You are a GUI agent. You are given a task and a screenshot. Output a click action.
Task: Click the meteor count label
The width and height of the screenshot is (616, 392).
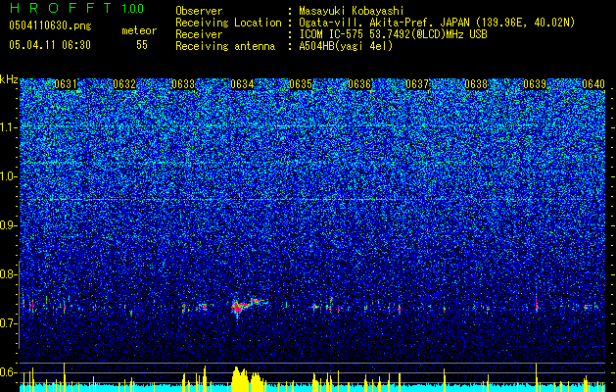[x=139, y=30]
